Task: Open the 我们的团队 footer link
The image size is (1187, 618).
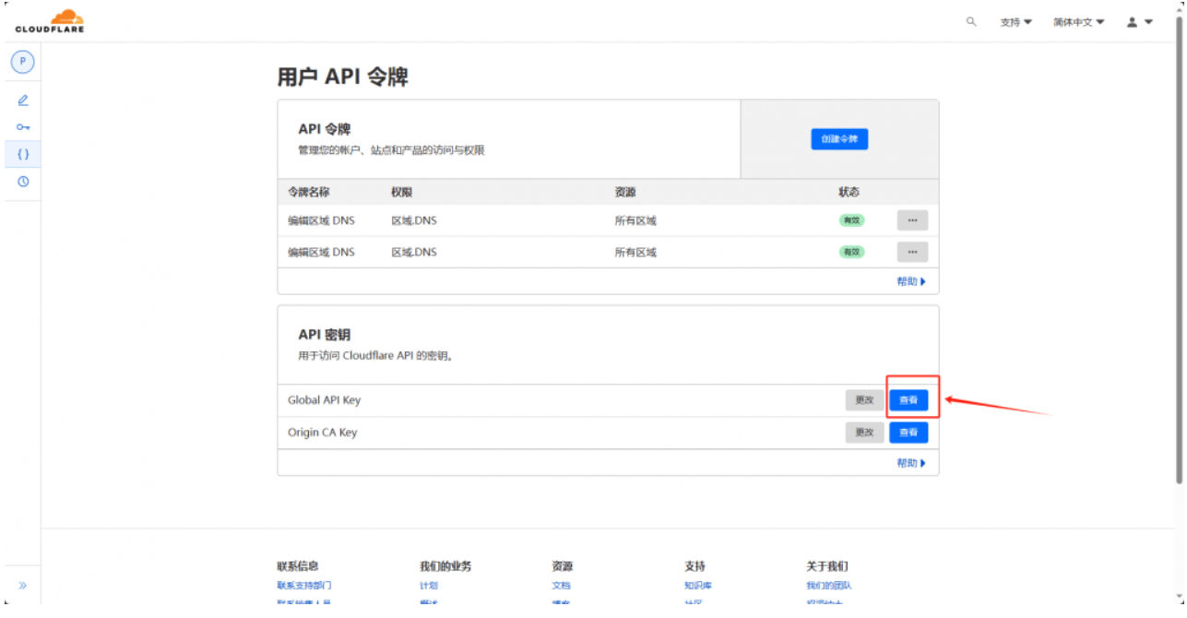Action: click(x=829, y=586)
